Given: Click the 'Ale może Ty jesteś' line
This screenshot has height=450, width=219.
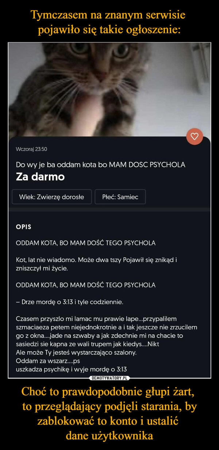Looking at the screenshot, I should [77, 353].
